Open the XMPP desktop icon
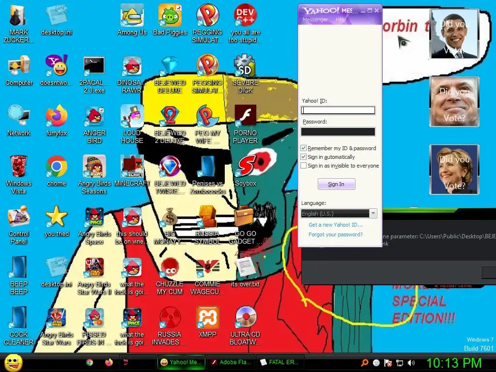 tap(207, 322)
